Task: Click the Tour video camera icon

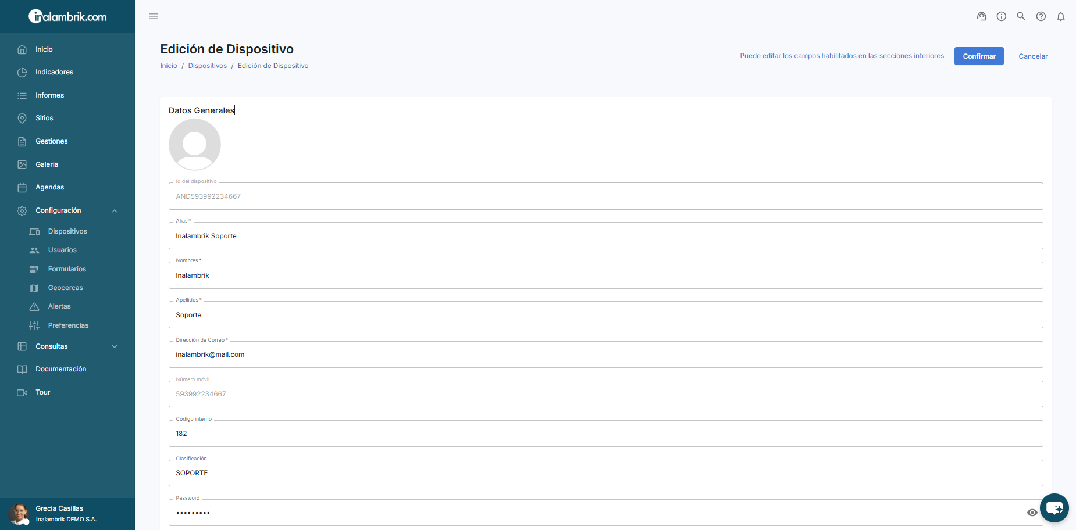Action: pos(22,392)
